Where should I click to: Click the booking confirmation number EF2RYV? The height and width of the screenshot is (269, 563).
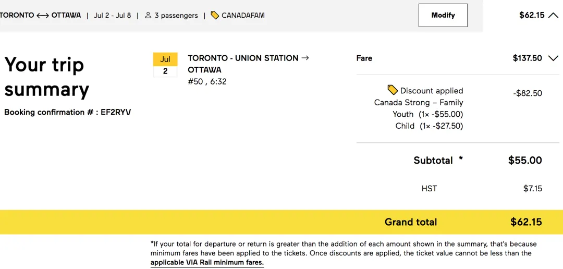coord(116,112)
